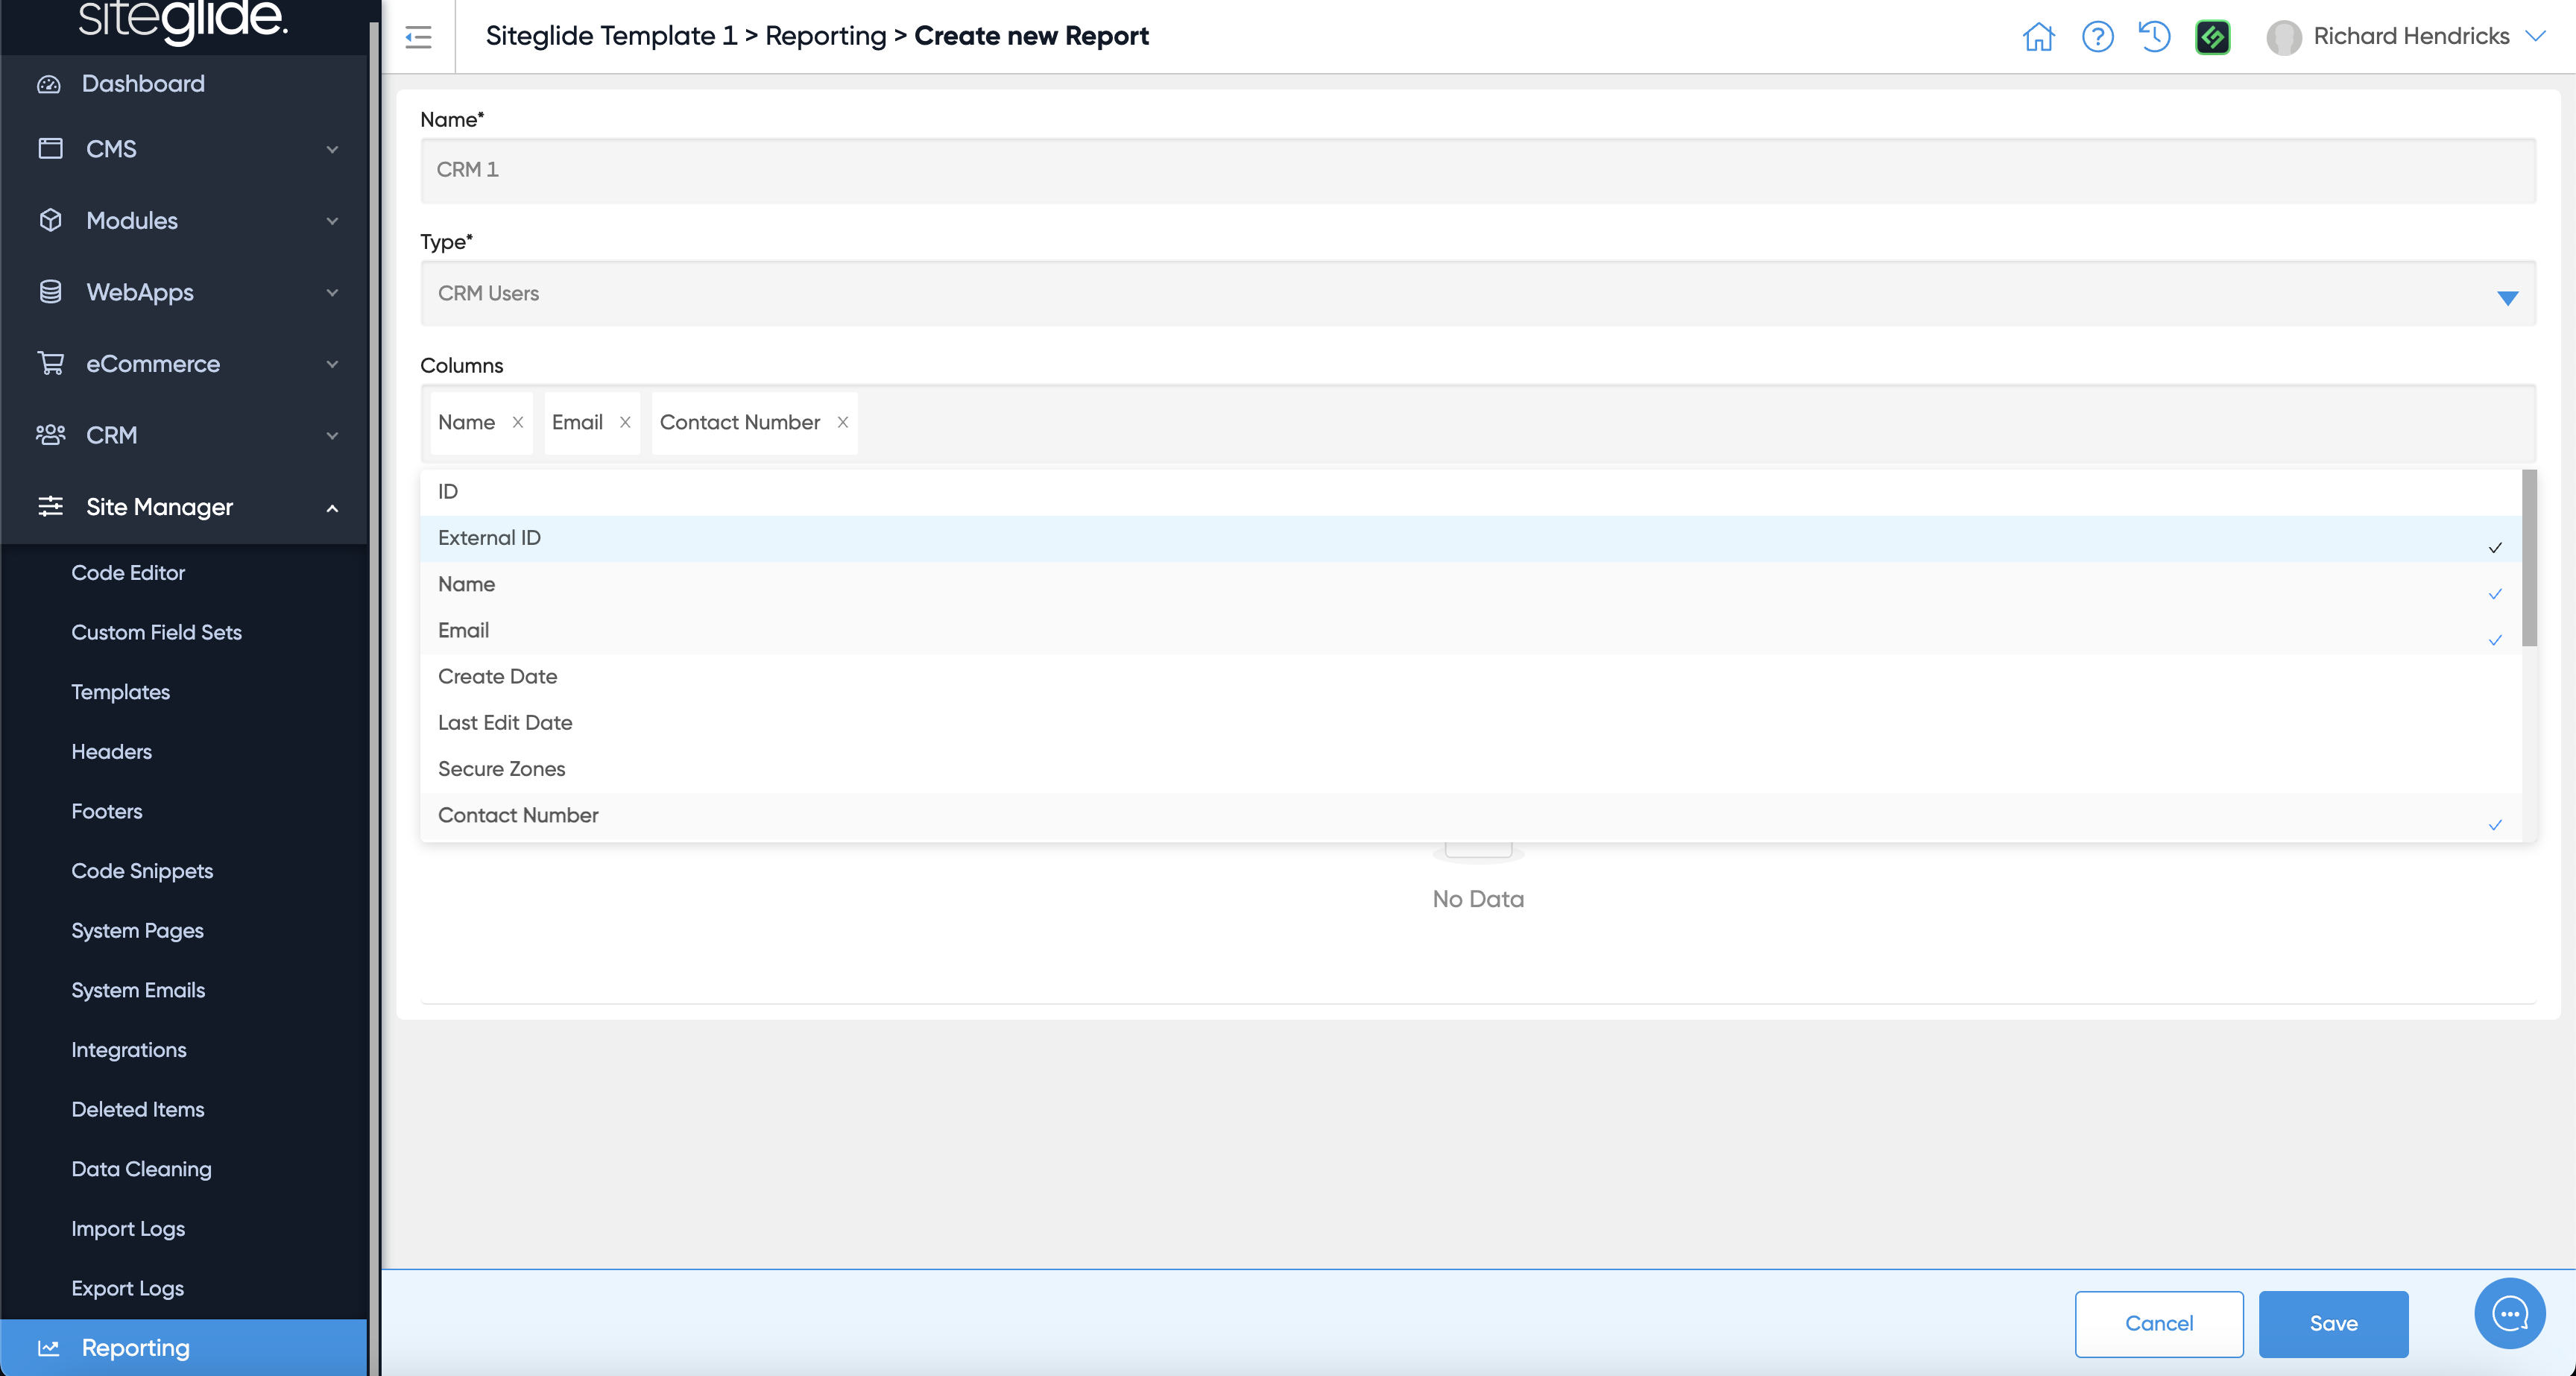Open the Reporting sidebar item
The height and width of the screenshot is (1376, 2576).
click(x=135, y=1347)
